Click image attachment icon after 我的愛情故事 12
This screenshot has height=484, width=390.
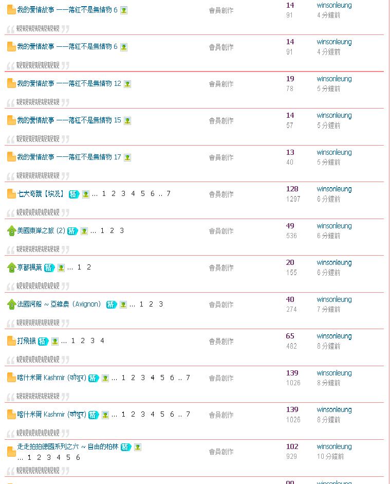click(127, 84)
